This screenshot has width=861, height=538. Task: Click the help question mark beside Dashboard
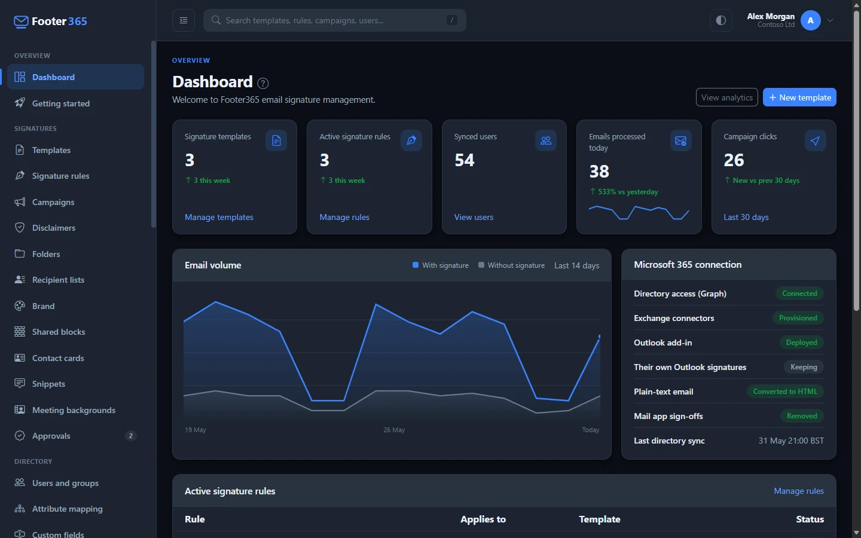[x=263, y=83]
